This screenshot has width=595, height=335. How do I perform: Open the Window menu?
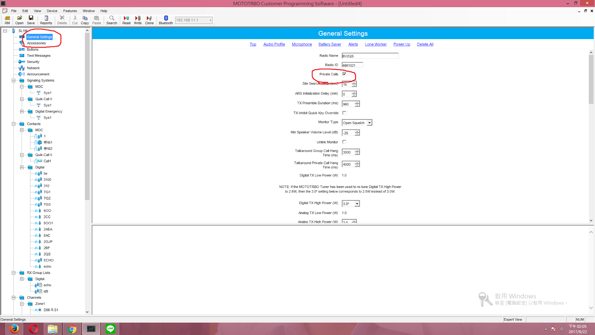(89, 11)
